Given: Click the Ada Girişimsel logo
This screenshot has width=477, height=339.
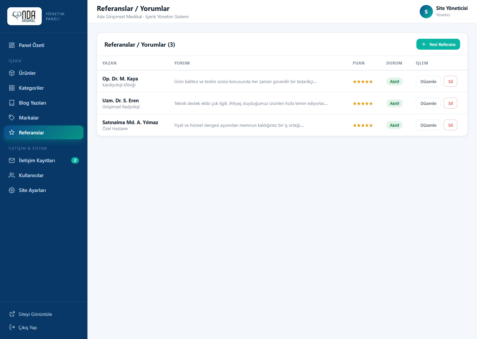Looking at the screenshot, I should click(25, 16).
